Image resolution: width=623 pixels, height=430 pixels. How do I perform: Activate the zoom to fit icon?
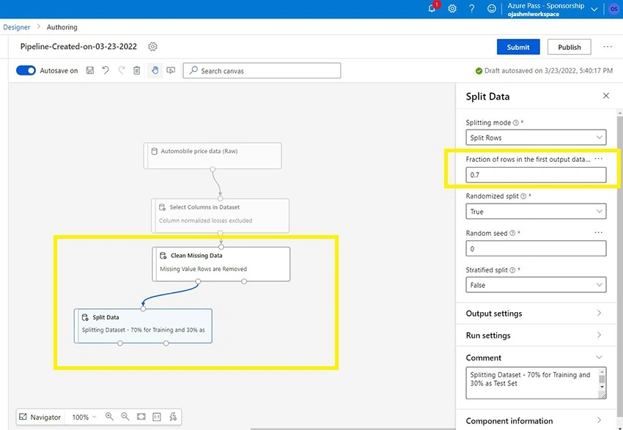tap(141, 417)
